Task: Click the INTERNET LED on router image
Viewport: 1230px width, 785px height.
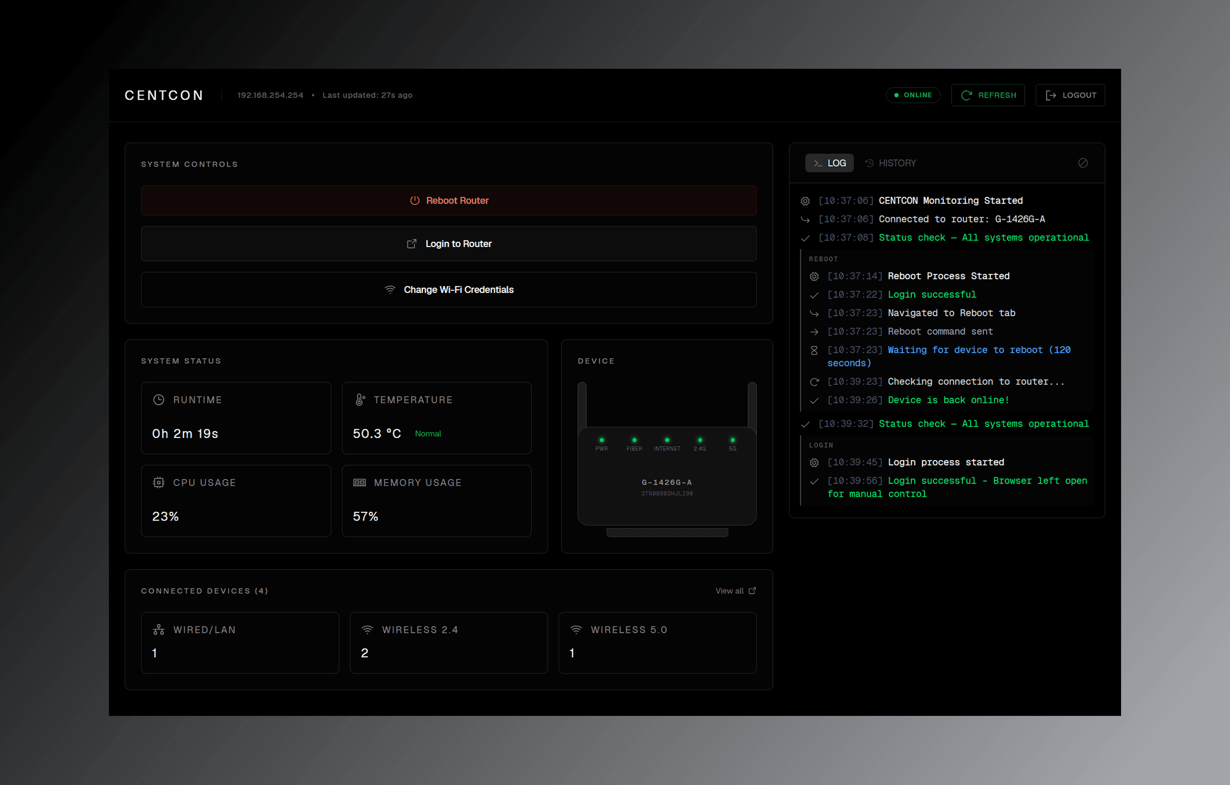Action: (667, 440)
